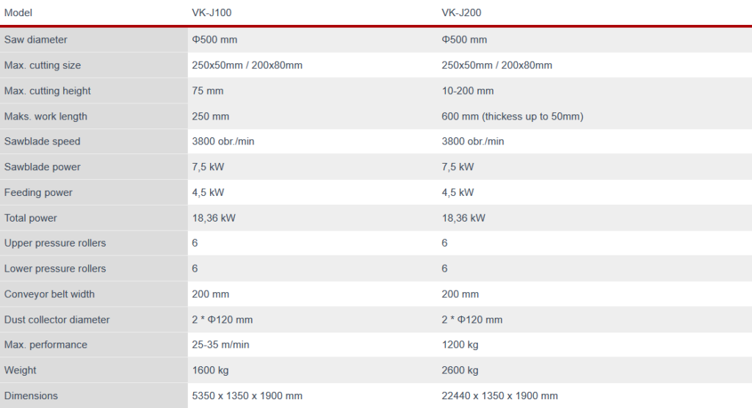Select the Total power row label
The width and height of the screenshot is (752, 408).
click(x=31, y=218)
